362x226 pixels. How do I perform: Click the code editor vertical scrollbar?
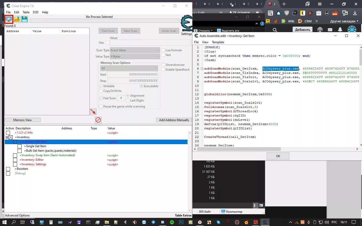(360, 57)
